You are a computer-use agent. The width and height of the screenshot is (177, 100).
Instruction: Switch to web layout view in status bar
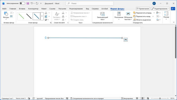tap(148, 98)
